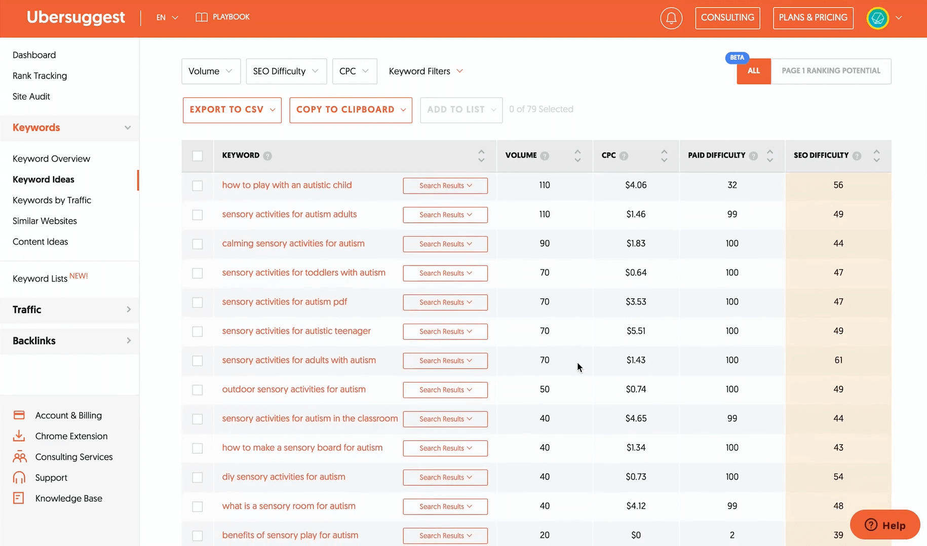927x546 pixels.
Task: Select checkbox for 'outdoor sensory activities for autism'
Action: coord(198,389)
